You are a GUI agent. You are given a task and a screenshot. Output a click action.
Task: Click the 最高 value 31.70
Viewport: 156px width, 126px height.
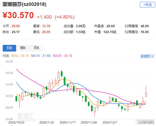click(46, 26)
